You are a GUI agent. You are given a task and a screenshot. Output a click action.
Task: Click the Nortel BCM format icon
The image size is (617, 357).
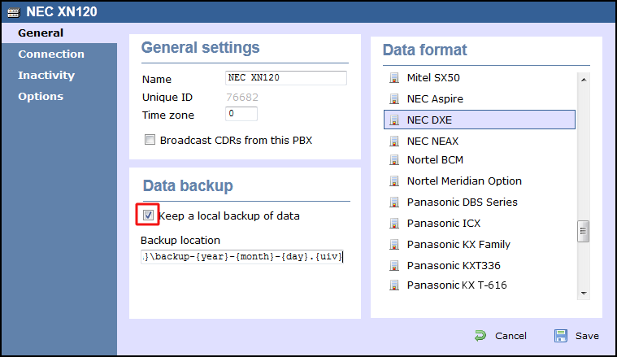pyautogui.click(x=395, y=160)
